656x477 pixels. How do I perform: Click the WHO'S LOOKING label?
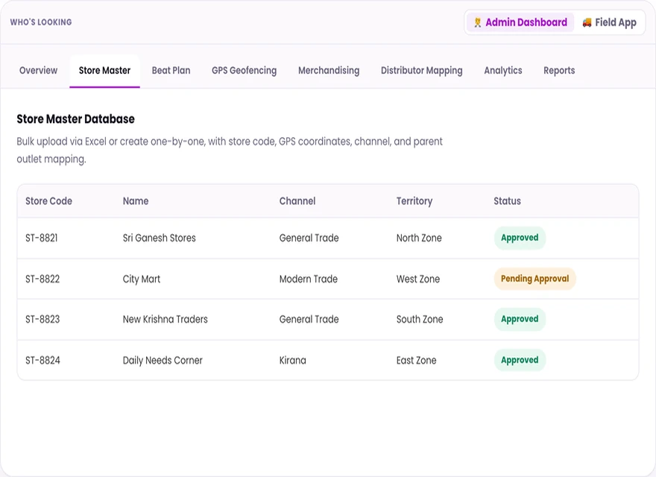click(x=41, y=22)
